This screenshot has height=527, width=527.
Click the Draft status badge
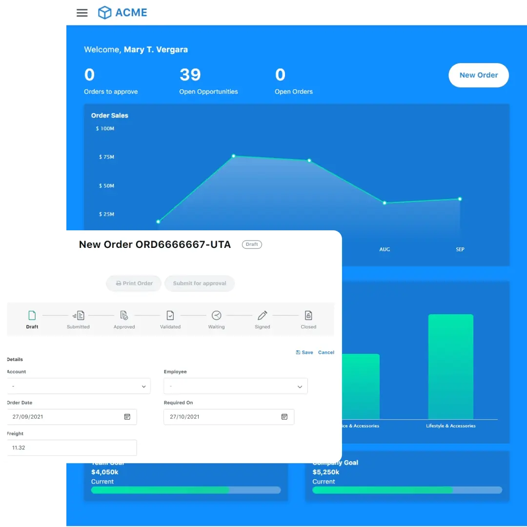click(252, 244)
